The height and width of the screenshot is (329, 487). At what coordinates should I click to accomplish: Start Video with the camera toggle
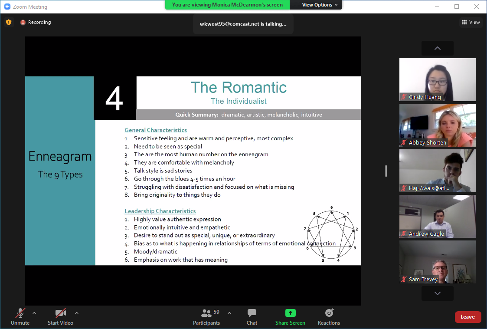60,313
